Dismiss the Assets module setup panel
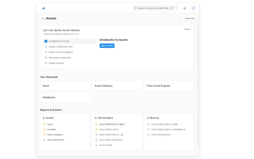The image size is (254, 159). [x=188, y=29]
